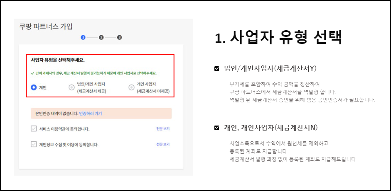This screenshot has width=391, height=191.
Task: Open the 인증하러 가기 link
Action: pyautogui.click(x=90, y=114)
